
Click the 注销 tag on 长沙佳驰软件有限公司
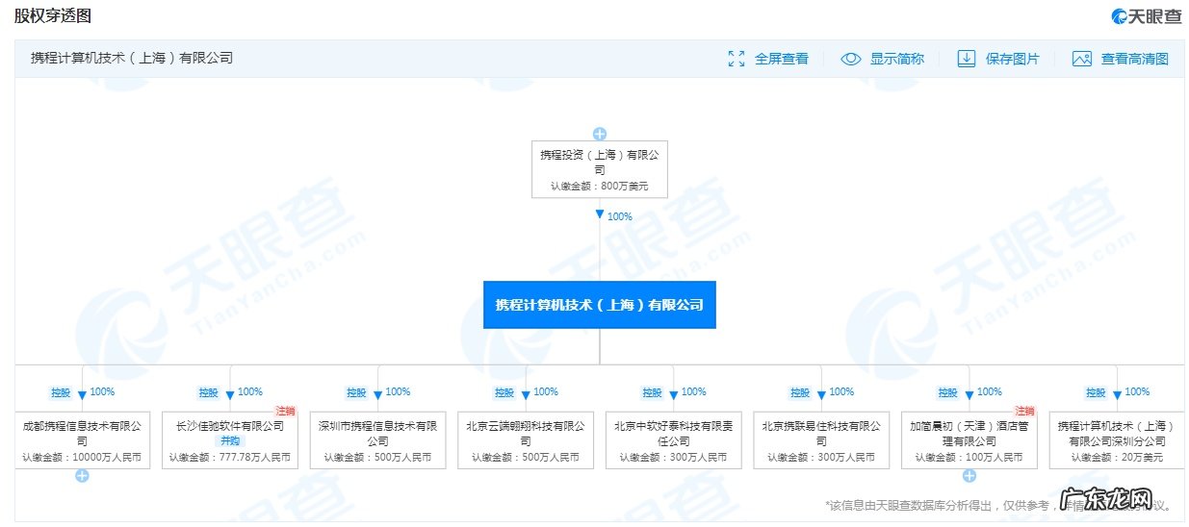point(287,411)
